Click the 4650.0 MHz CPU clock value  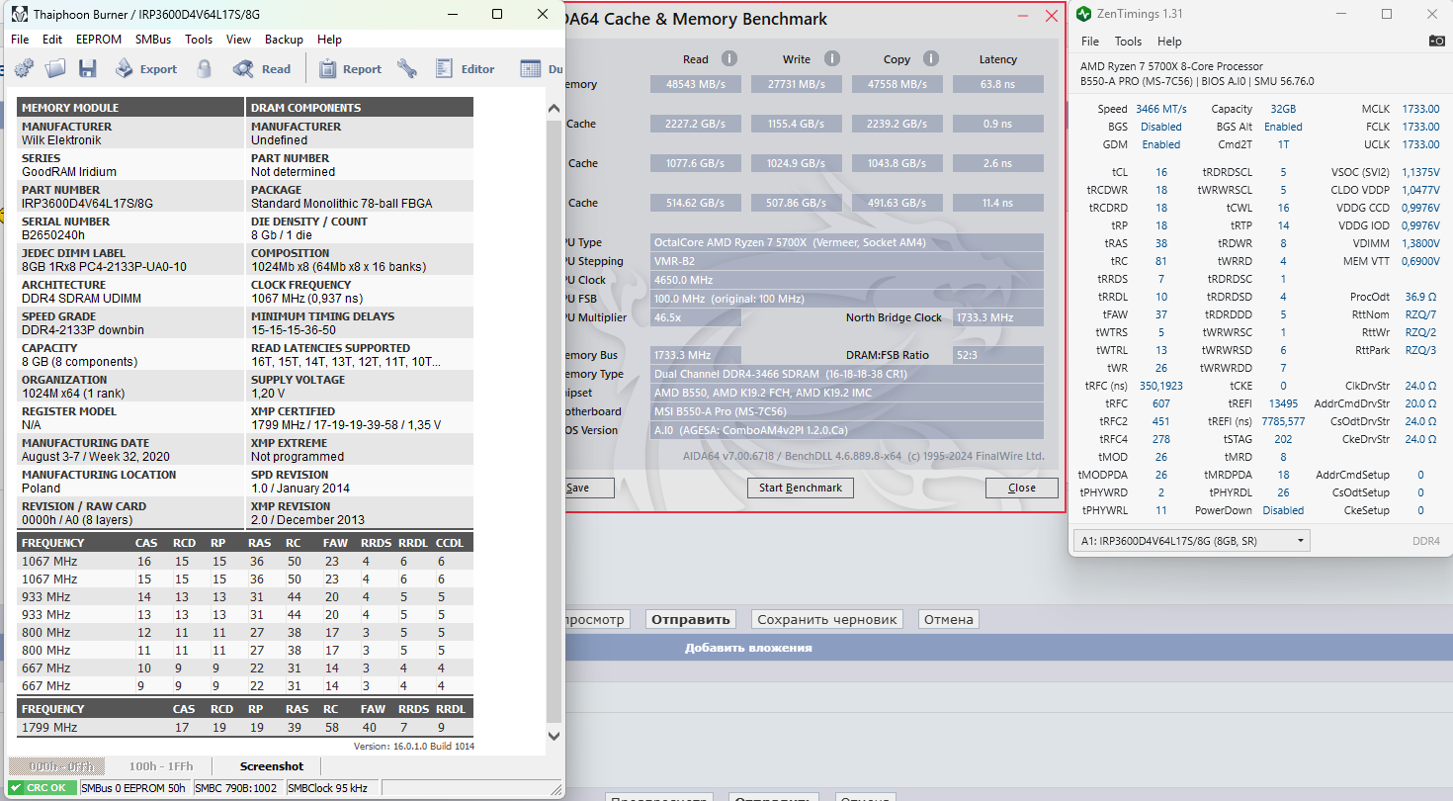point(847,280)
